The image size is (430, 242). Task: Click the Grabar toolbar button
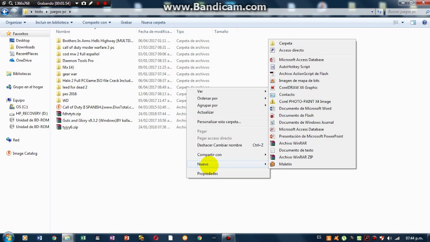click(126, 23)
